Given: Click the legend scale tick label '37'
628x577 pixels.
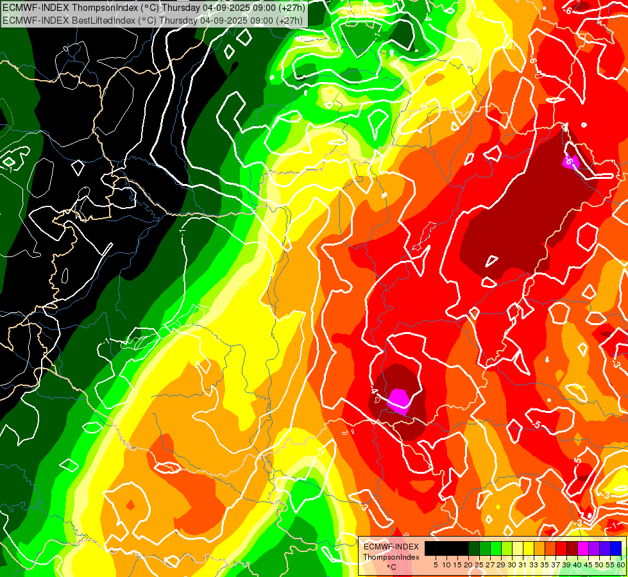Looking at the screenshot, I should pyautogui.click(x=556, y=565).
